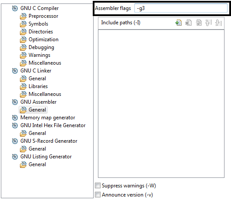Click the Edit include path icon

pyautogui.click(x=198, y=23)
